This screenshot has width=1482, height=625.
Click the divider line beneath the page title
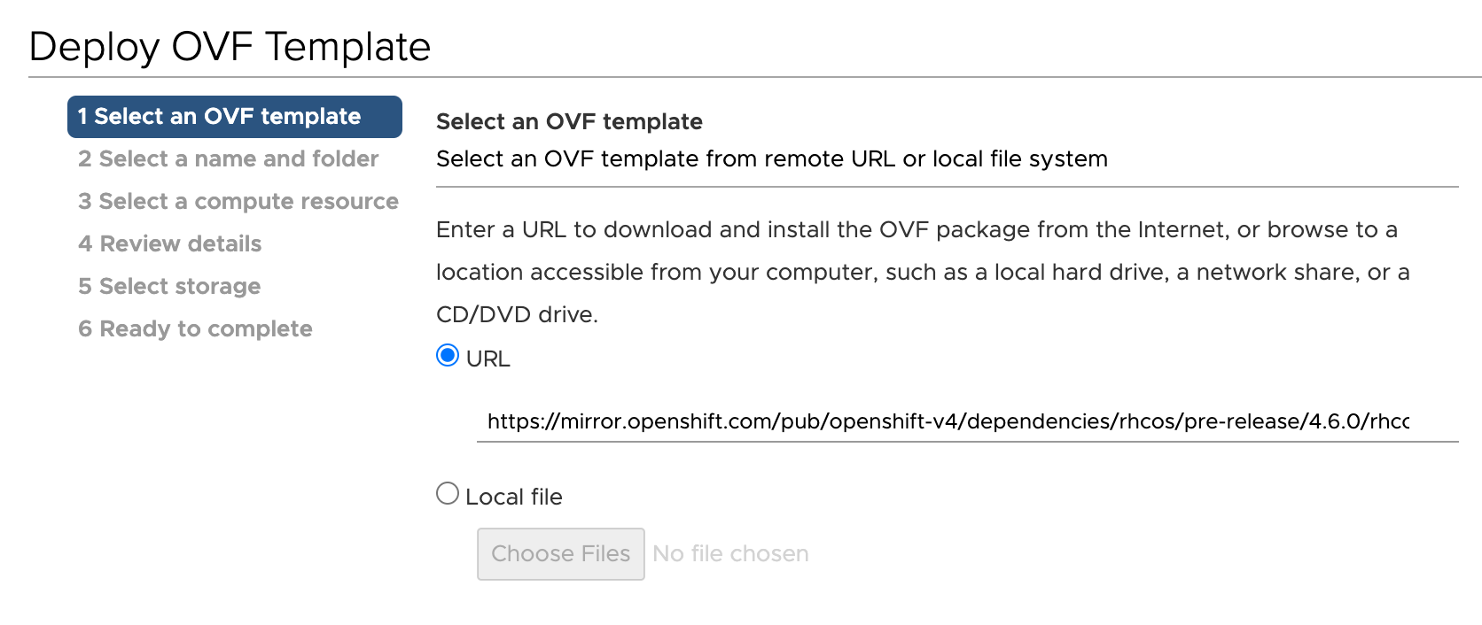pyautogui.click(x=753, y=78)
